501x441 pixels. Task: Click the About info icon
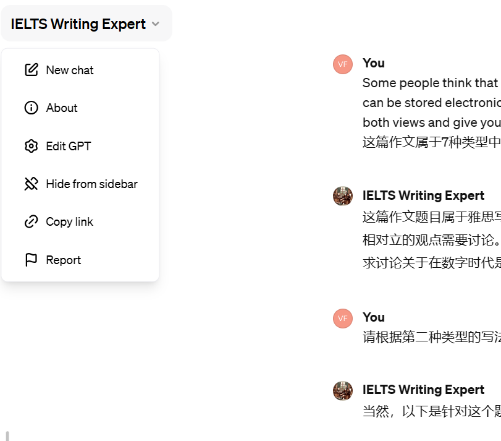[32, 108]
